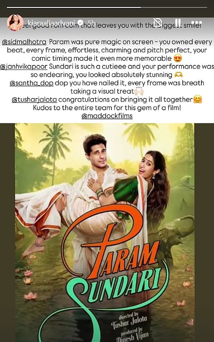This screenshot has height=342, width=214.
Task: Click the verified badge beside the username
Action: coord(80,22)
